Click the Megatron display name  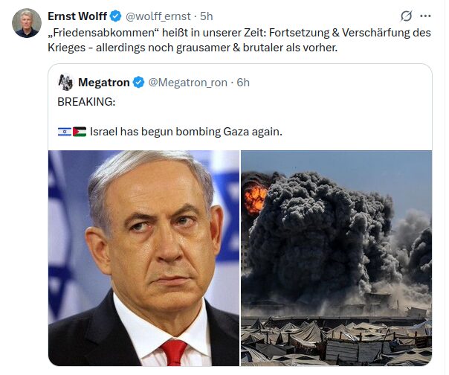click(104, 83)
